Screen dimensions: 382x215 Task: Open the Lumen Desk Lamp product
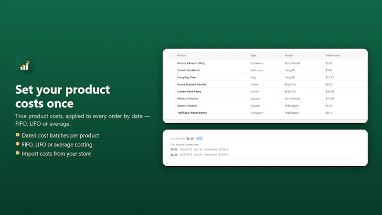[x=189, y=91]
